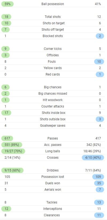Click the green Shots inside box value 17
This screenshot has height=220, width=107.
pyautogui.click(x=6, y=113)
